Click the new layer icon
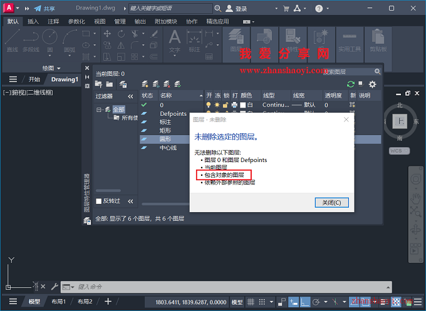Viewport: 426px width, 311px height. pos(145,84)
